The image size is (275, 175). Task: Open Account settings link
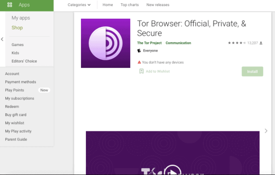(12, 73)
